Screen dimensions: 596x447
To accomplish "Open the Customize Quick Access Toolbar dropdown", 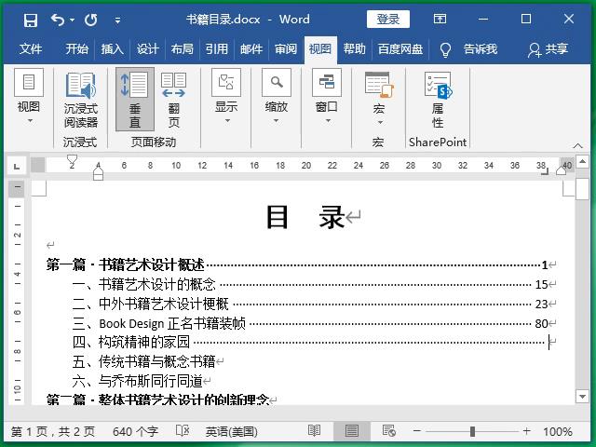I will (118, 20).
